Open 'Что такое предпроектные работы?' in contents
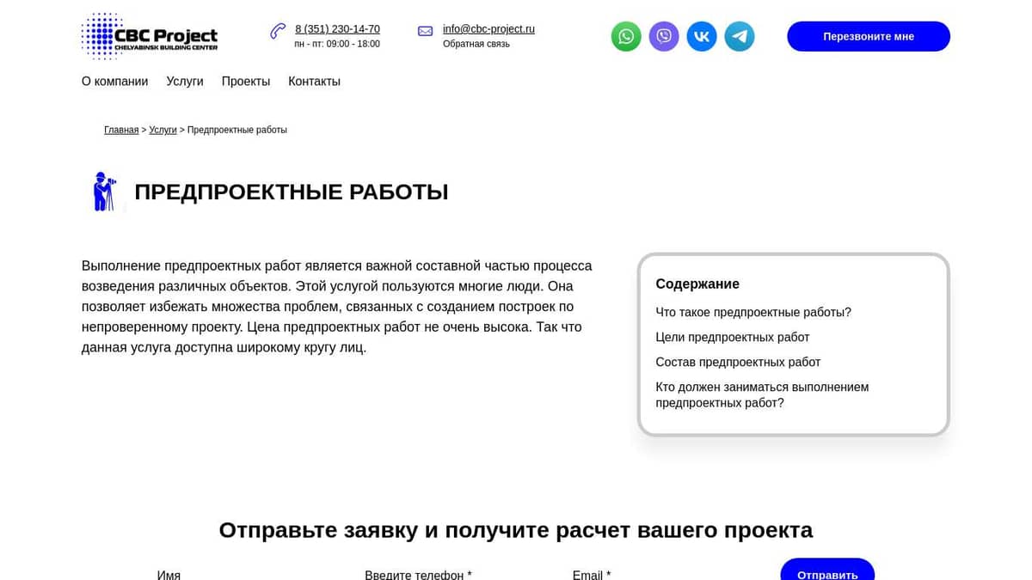The height and width of the screenshot is (580, 1032). (x=753, y=312)
